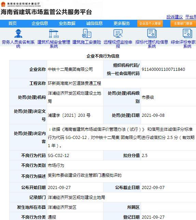Select project name 环新英湾南片区道路贯通工程

click(74, 83)
